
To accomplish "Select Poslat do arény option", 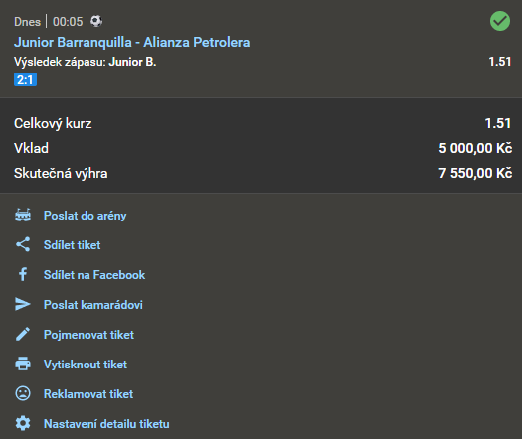I will [85, 216].
